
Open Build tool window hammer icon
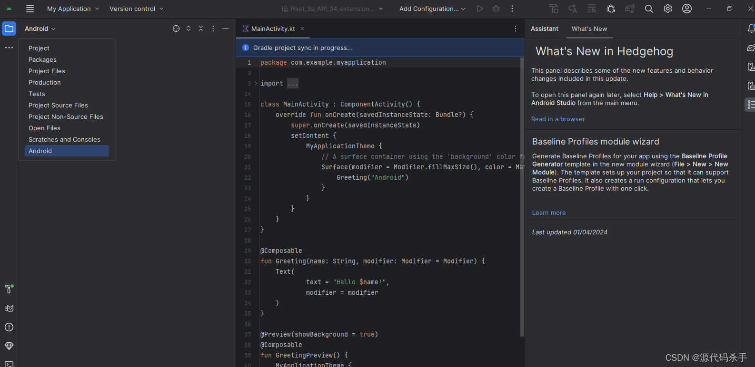point(9,289)
